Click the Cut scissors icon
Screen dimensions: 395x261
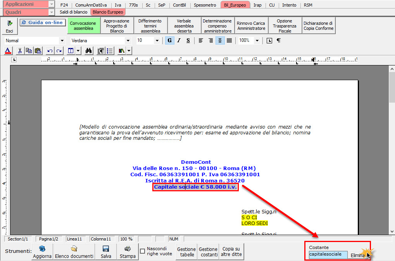[x=20, y=51]
